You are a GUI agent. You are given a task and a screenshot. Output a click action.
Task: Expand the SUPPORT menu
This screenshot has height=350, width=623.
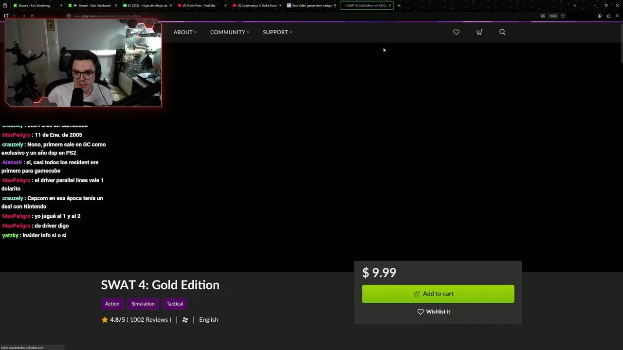(277, 32)
